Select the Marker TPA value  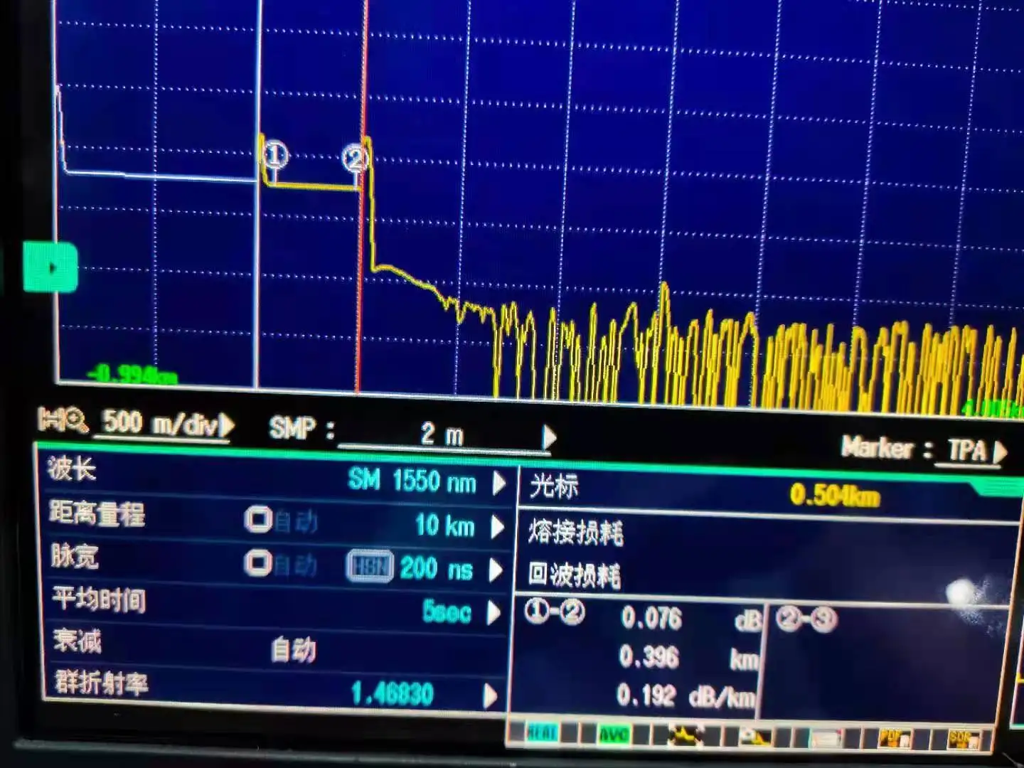967,450
